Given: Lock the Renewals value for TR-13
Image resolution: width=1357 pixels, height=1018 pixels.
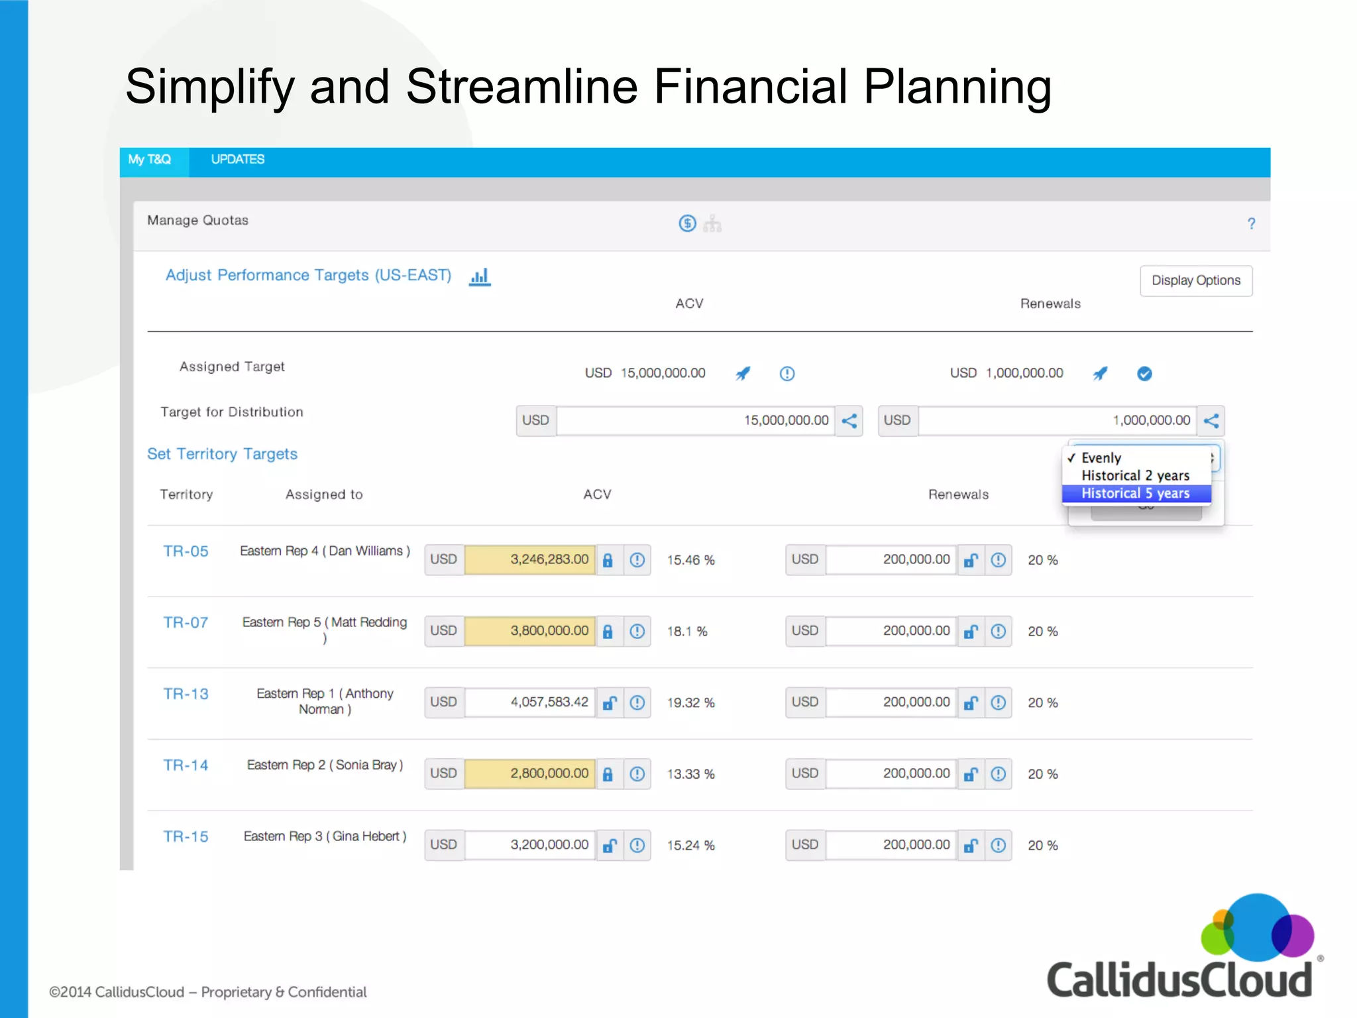Looking at the screenshot, I should click(971, 703).
